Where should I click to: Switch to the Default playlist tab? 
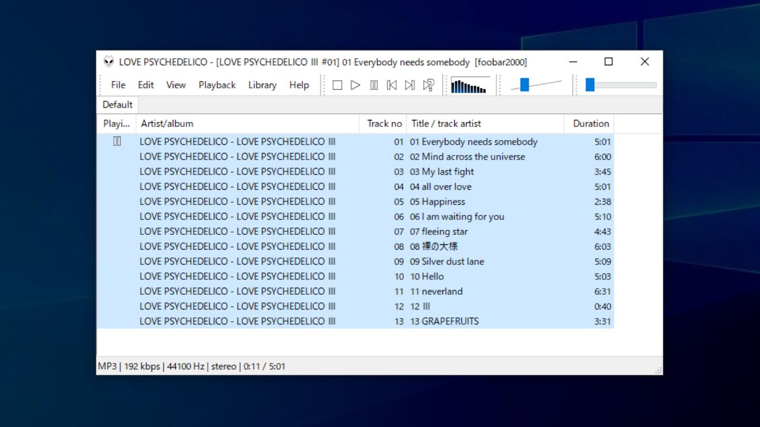point(117,104)
